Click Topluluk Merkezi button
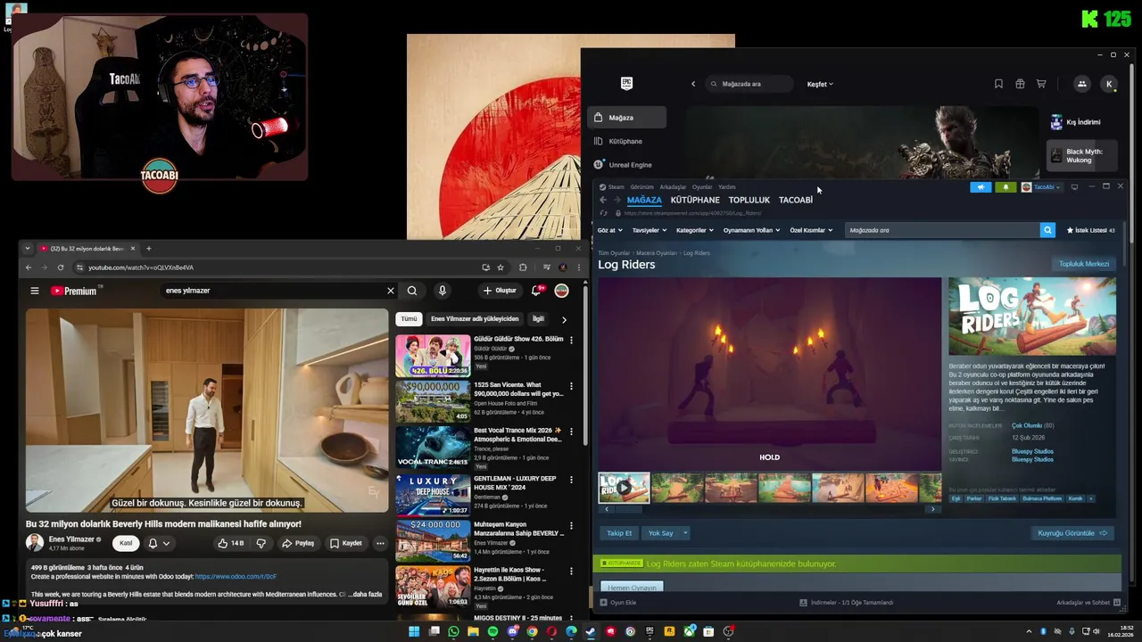1142x642 pixels. [x=1084, y=264]
